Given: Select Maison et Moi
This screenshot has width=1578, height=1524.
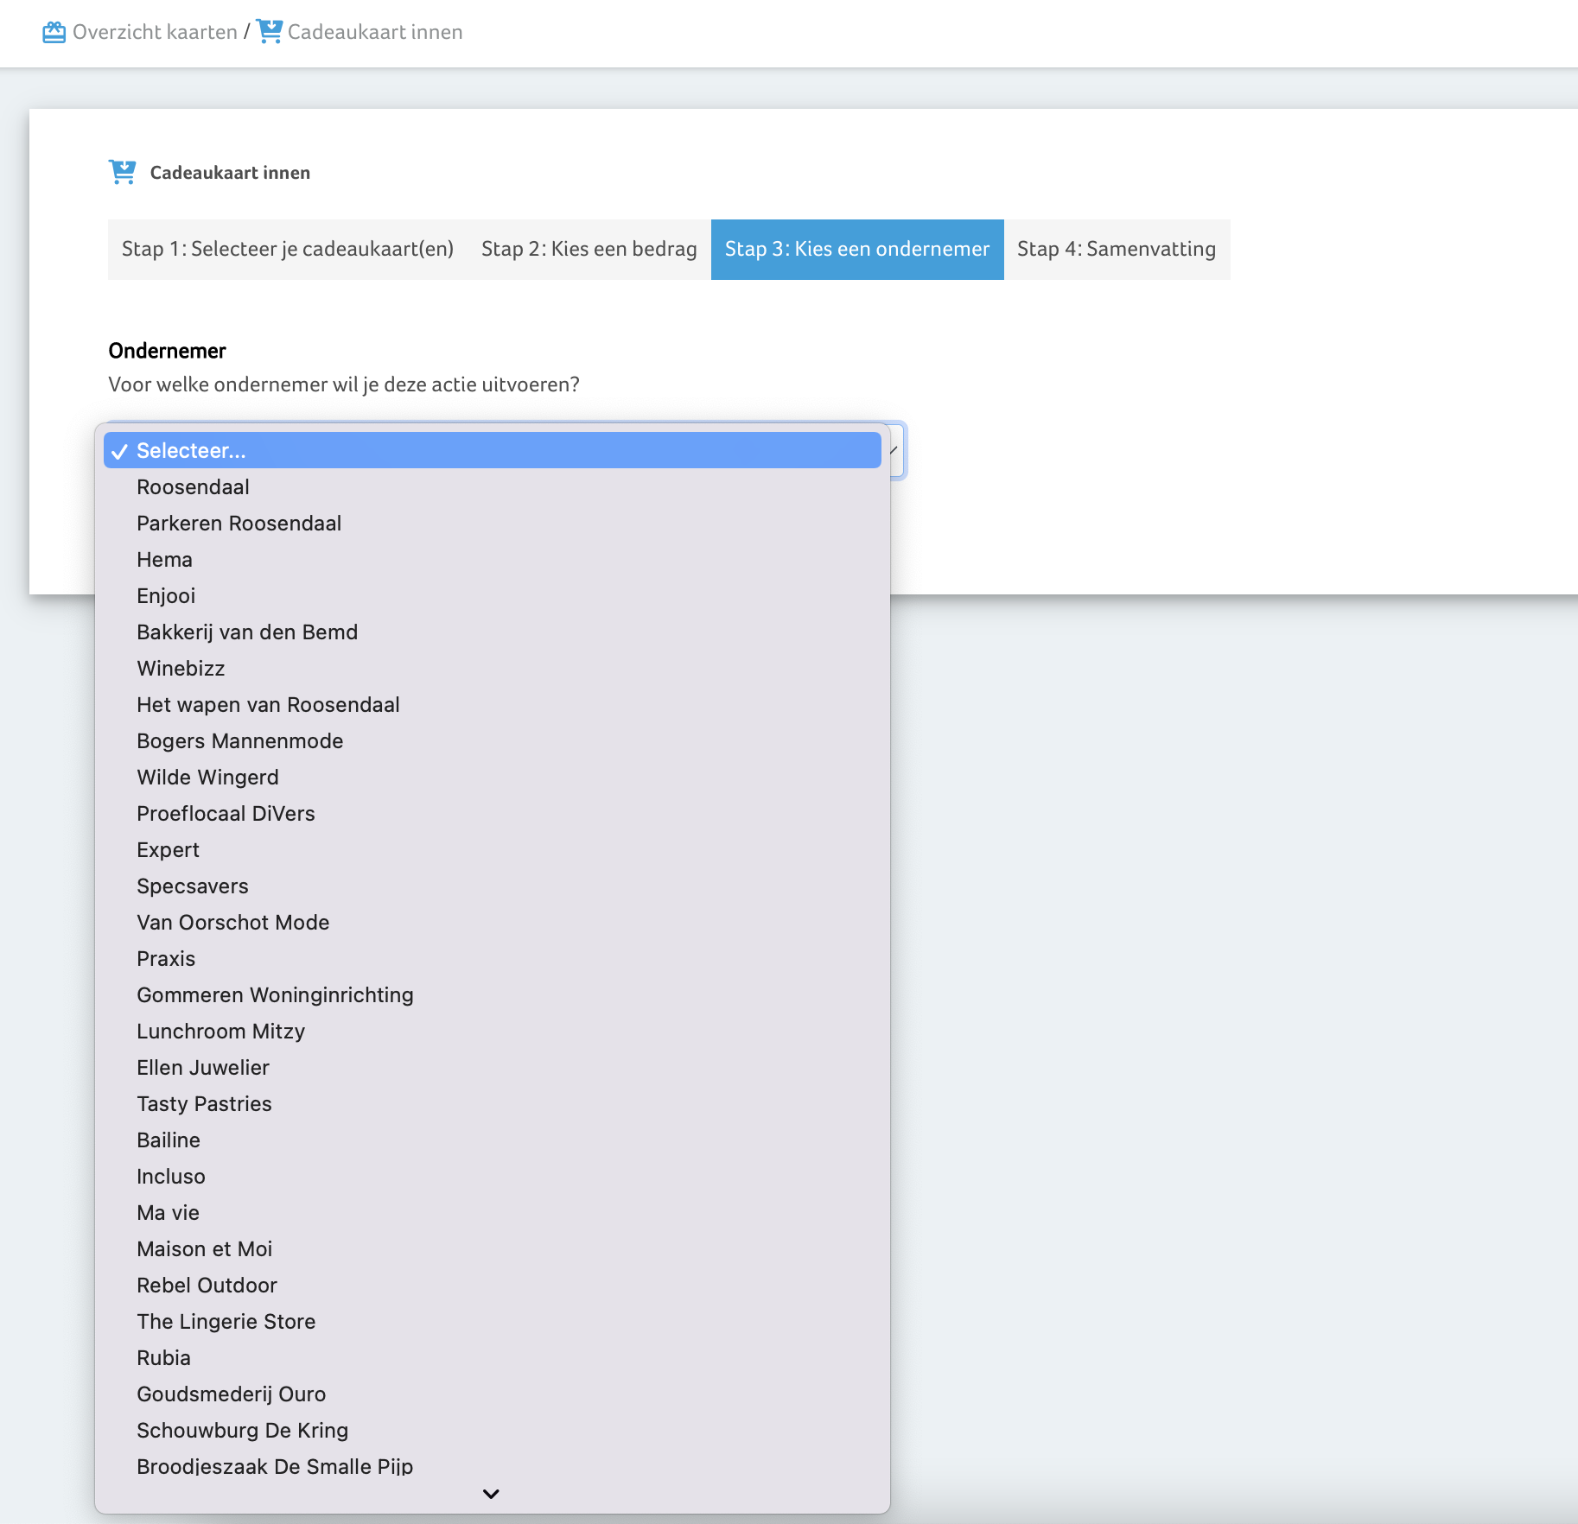Looking at the screenshot, I should [x=493, y=1248].
